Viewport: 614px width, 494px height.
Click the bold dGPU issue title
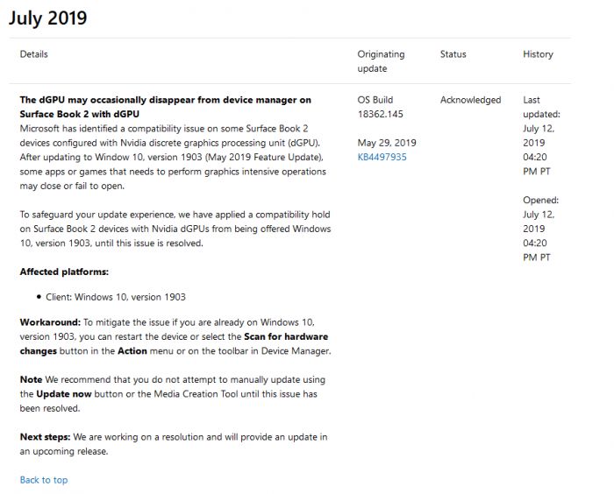pyautogui.click(x=165, y=107)
